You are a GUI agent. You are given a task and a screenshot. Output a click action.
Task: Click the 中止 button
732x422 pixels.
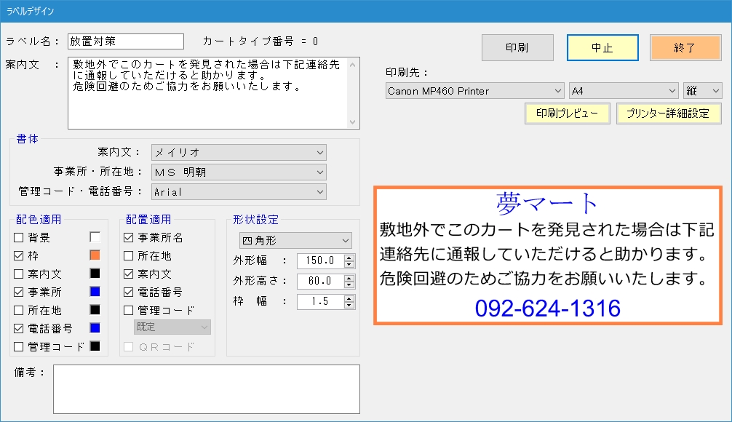[602, 47]
